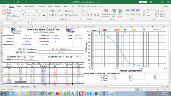Open the Blank sheet tab
171x96 pixels.
[x=16, y=86]
